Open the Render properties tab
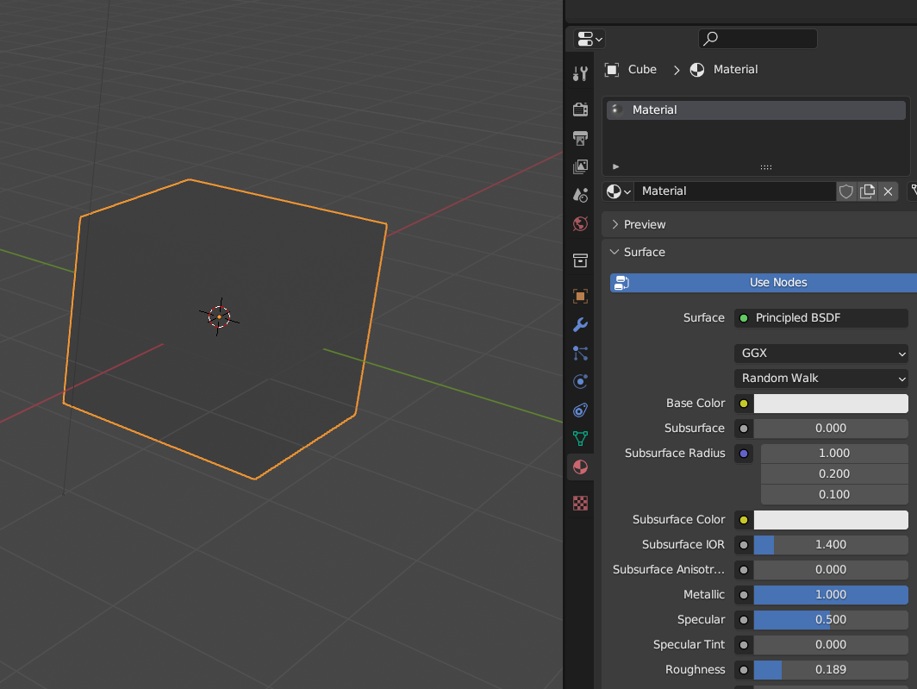This screenshot has width=917, height=689. pyautogui.click(x=580, y=109)
